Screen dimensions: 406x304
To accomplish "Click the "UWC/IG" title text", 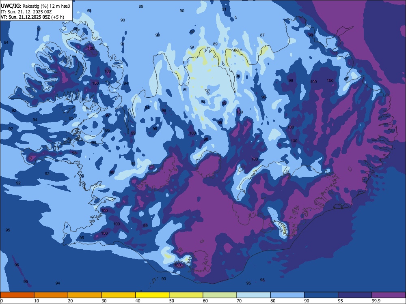I will click(x=10, y=6).
